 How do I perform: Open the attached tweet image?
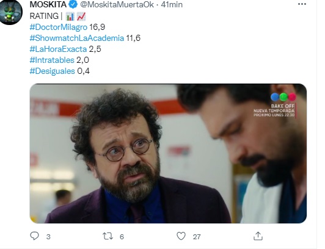point(168,153)
